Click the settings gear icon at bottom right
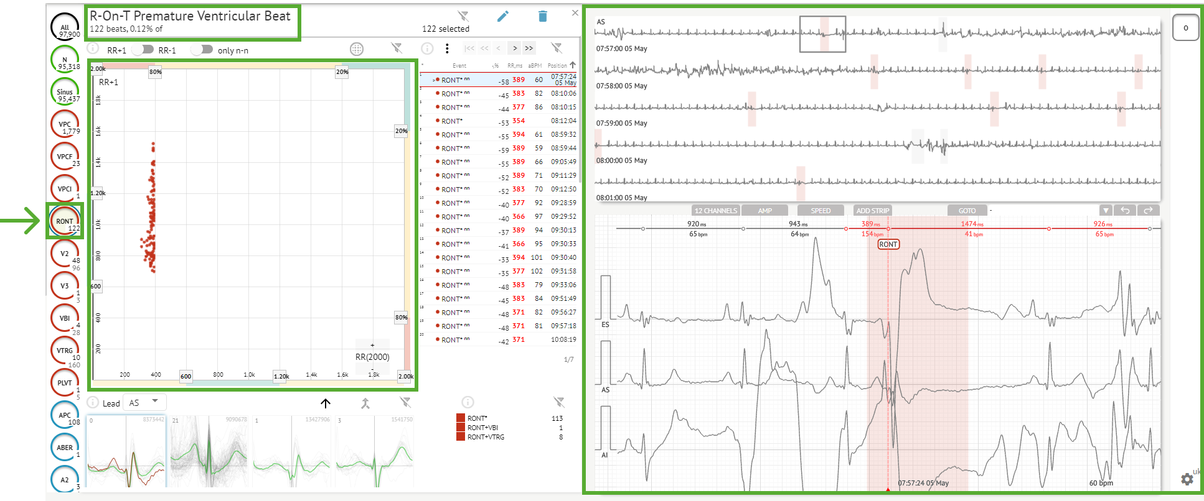The width and height of the screenshot is (1204, 501). [x=1187, y=479]
